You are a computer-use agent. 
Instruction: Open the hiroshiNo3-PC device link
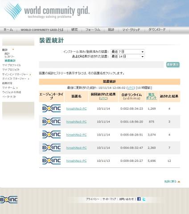coord(76,109)
